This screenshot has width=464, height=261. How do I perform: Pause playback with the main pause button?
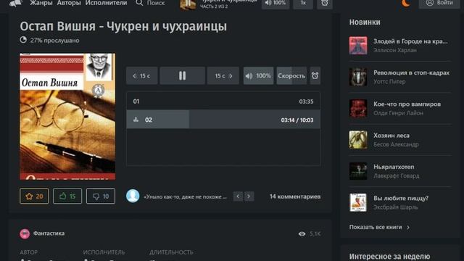coord(182,75)
